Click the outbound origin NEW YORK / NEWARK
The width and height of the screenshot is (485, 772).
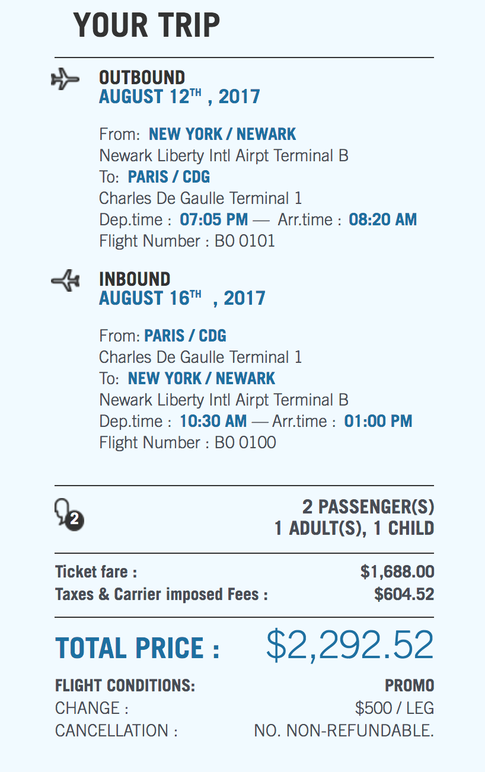click(x=222, y=135)
